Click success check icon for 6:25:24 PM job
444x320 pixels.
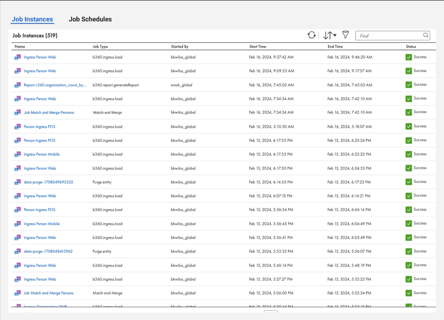coord(408,140)
